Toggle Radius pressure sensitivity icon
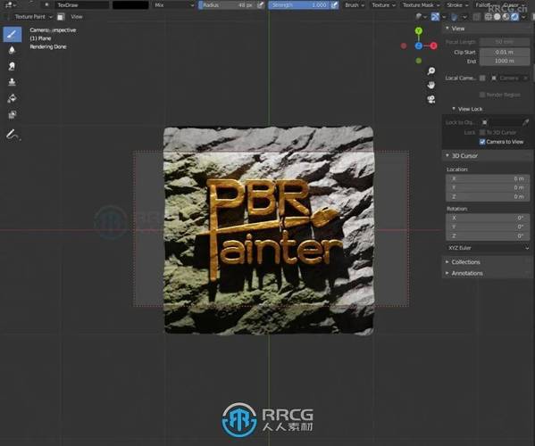Viewport: 535px width, 446px height. pos(261,4)
